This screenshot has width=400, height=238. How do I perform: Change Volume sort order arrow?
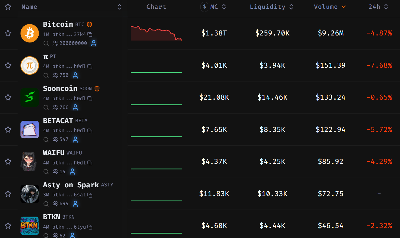tap(344, 7)
